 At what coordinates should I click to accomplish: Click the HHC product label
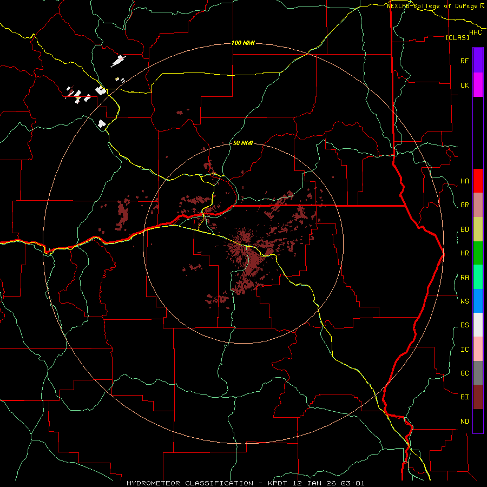point(475,32)
